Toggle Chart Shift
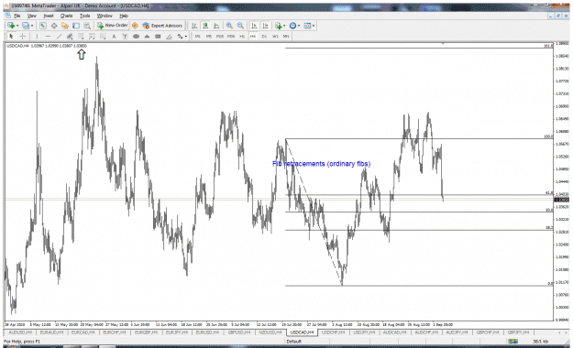 (x=265, y=26)
